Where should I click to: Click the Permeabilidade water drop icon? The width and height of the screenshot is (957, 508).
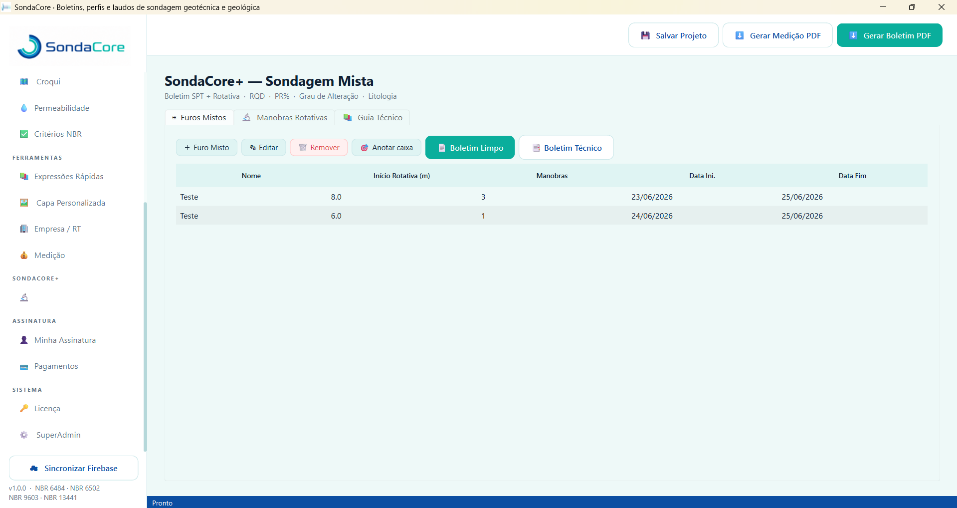tap(24, 108)
